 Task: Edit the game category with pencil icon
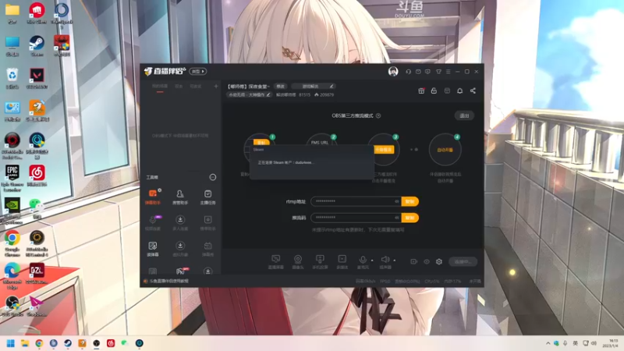click(331, 86)
